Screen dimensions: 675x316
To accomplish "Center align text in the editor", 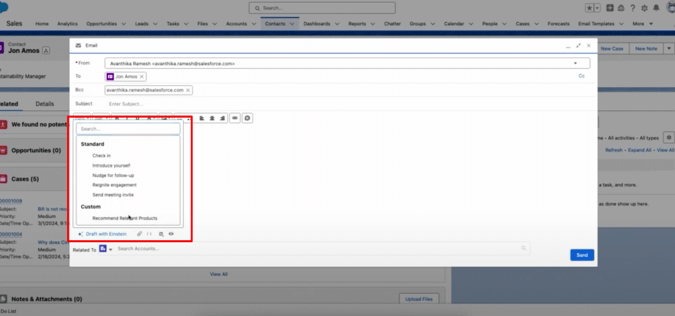I will (212, 118).
